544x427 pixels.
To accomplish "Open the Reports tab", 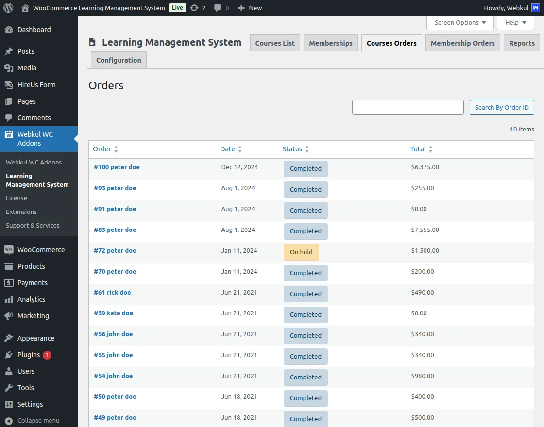I will [x=522, y=43].
